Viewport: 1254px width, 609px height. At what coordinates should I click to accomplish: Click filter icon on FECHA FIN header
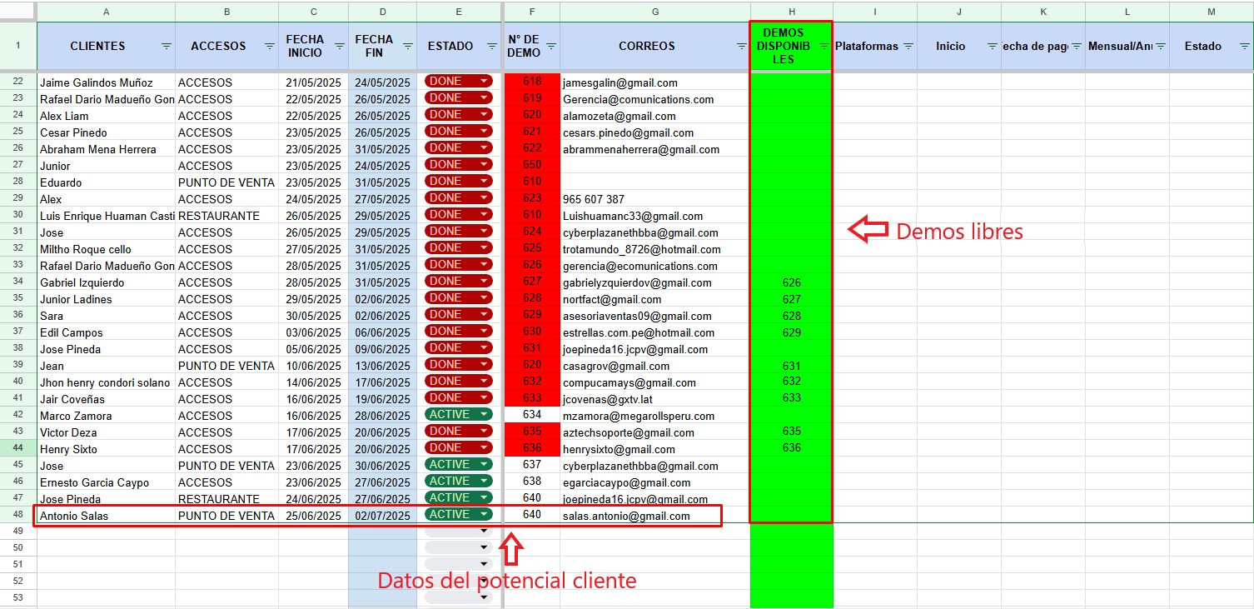(x=408, y=47)
